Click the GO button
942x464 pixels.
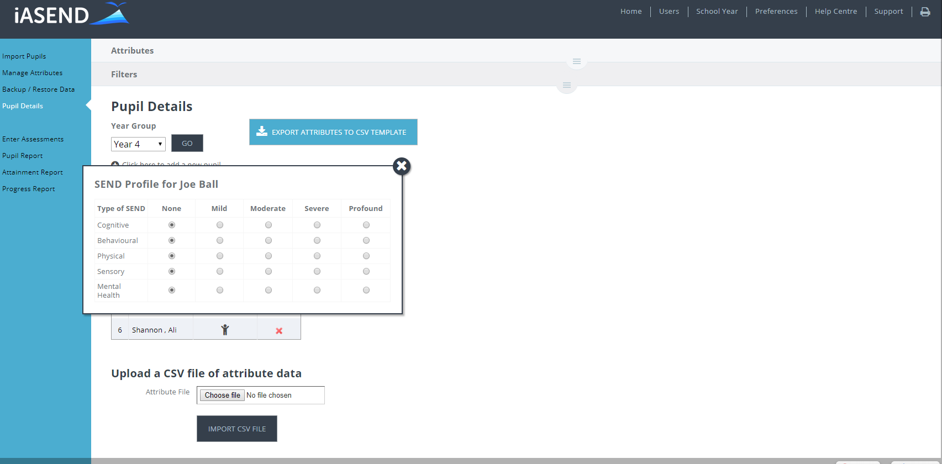point(187,143)
